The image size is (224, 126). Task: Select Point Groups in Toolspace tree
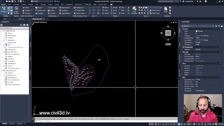[12, 35]
